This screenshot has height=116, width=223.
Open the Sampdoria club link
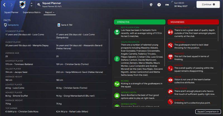(13, 25)
